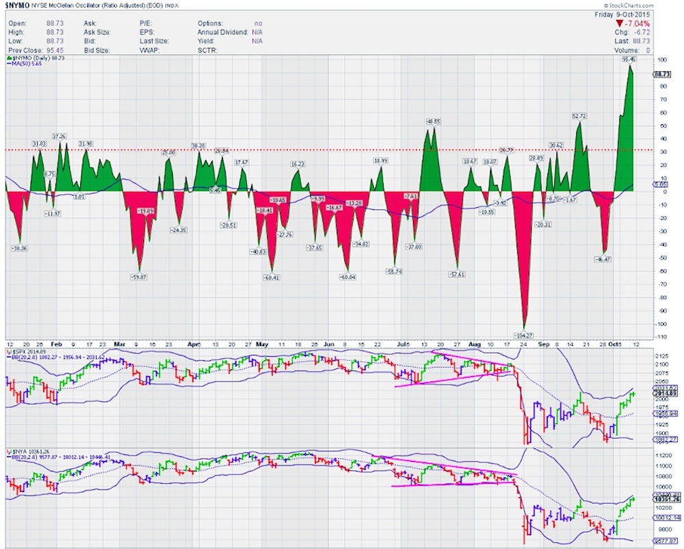Click the red down-triangle change indicator
The width and height of the screenshot is (684, 549).
click(x=620, y=23)
